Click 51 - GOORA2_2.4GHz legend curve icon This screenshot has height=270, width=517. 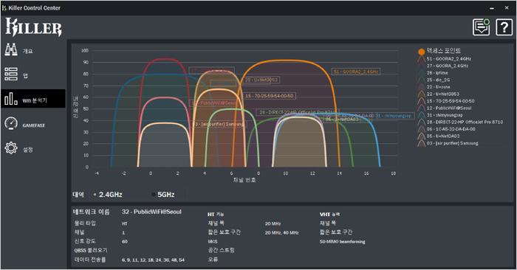(421, 59)
